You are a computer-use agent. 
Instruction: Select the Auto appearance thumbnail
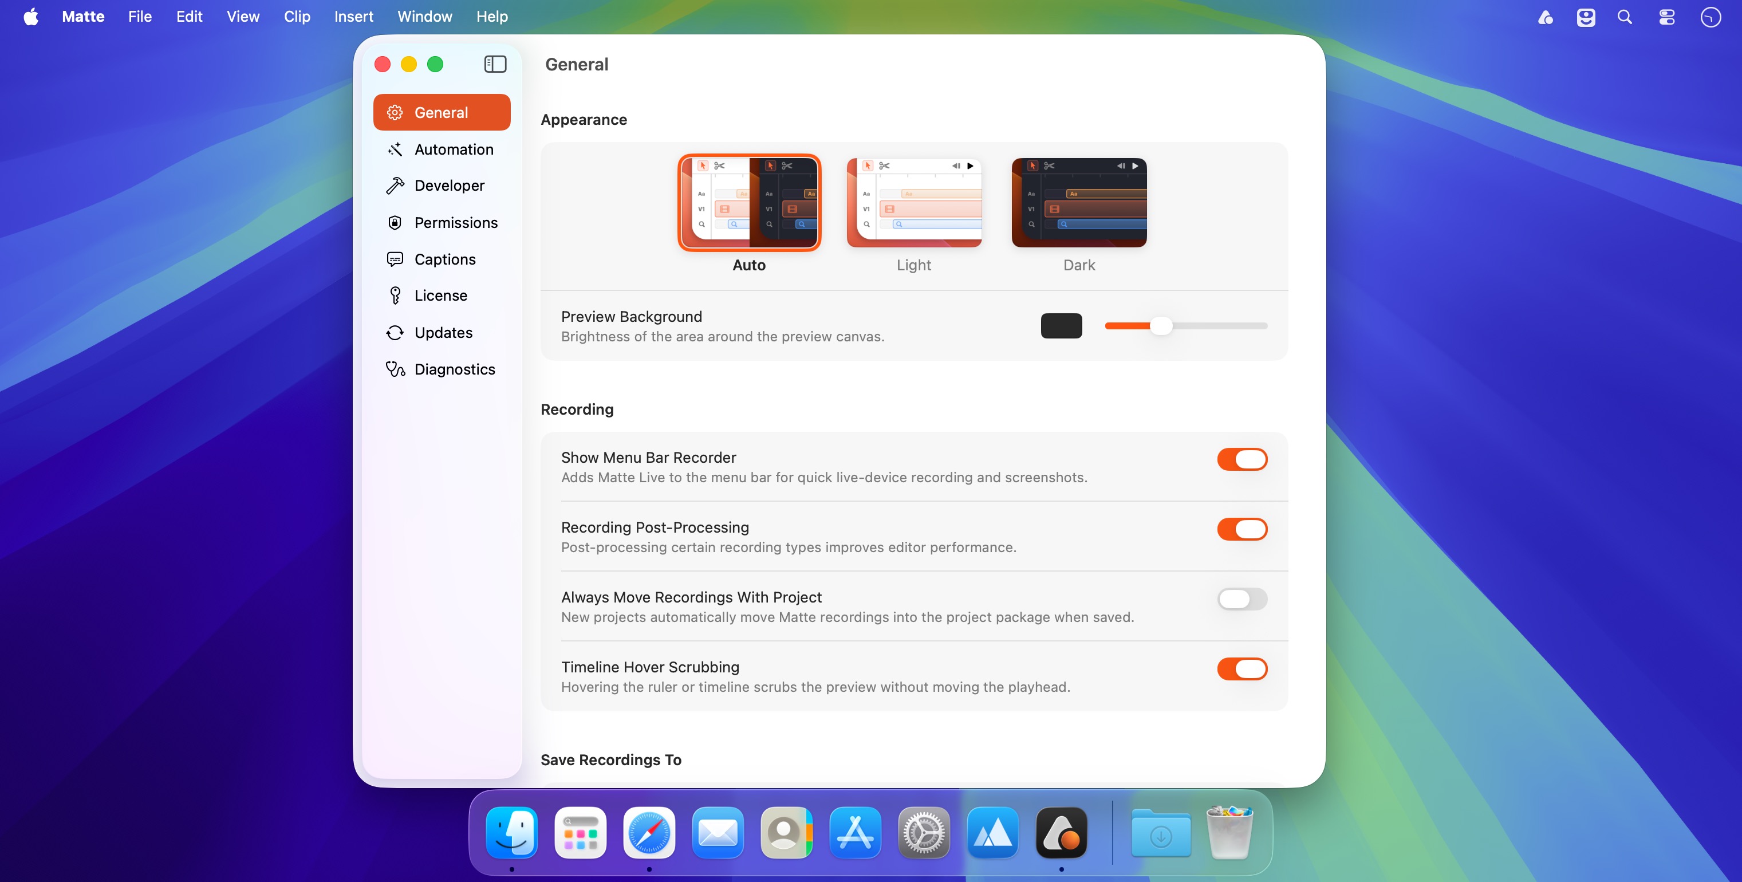click(749, 202)
